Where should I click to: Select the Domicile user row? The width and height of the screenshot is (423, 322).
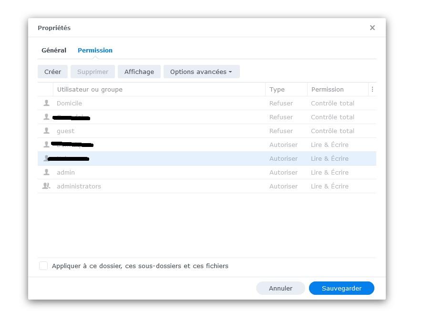[207, 103]
